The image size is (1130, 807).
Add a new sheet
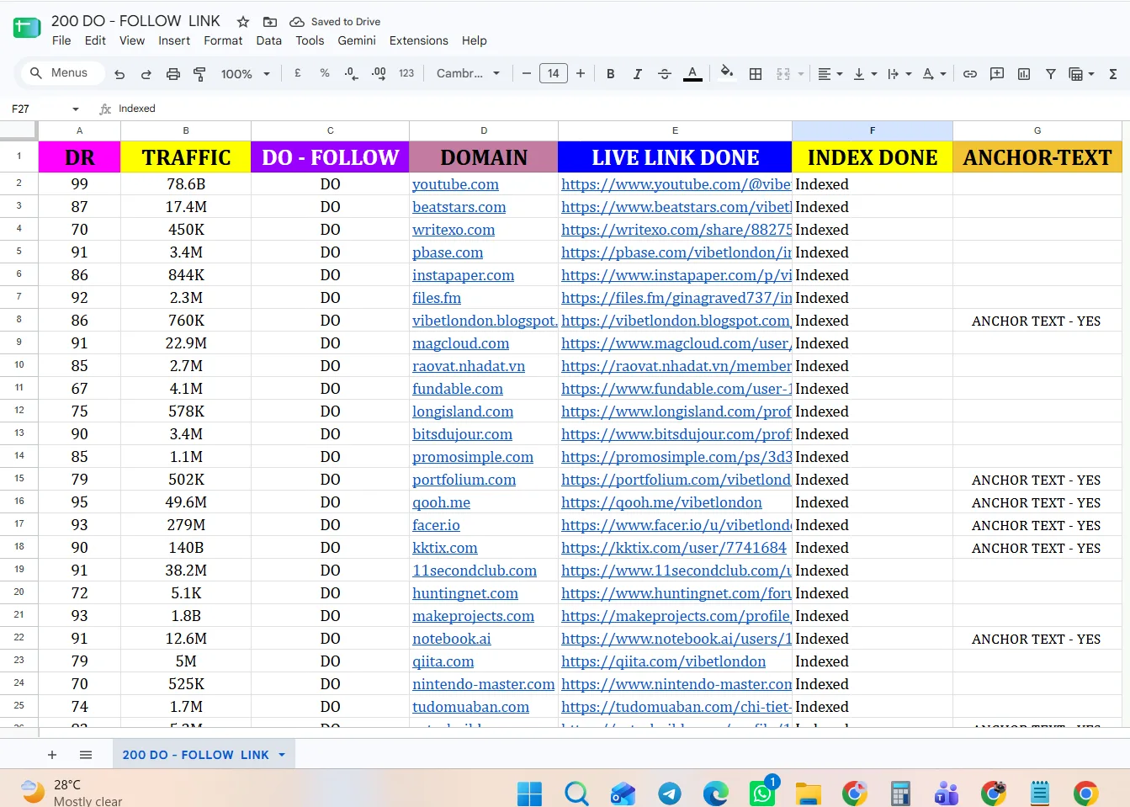52,755
